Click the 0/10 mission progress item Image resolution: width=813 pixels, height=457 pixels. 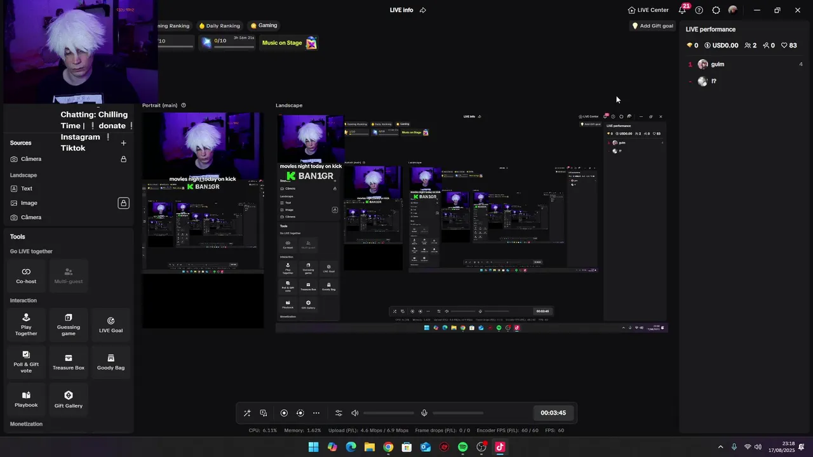point(228,43)
